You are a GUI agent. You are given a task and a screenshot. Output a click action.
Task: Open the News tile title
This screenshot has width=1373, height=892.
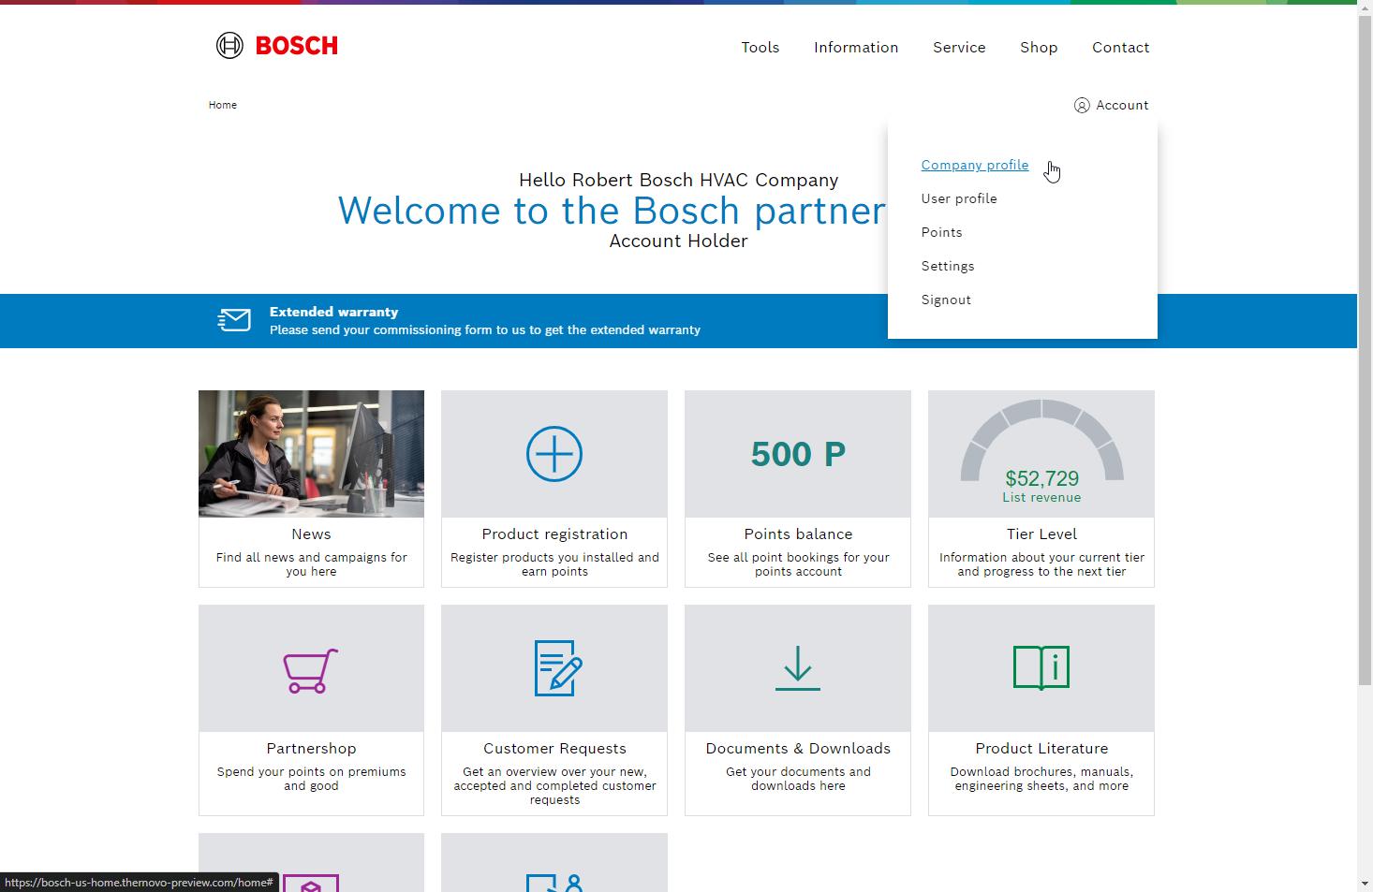(311, 534)
